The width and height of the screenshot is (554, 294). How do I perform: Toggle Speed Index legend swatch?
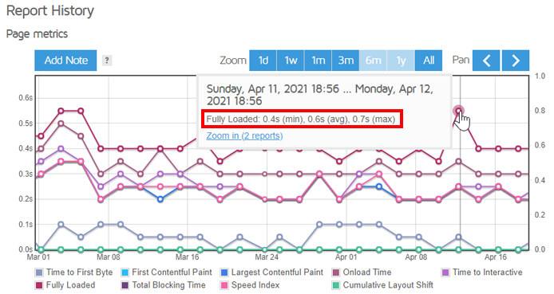coord(224,285)
